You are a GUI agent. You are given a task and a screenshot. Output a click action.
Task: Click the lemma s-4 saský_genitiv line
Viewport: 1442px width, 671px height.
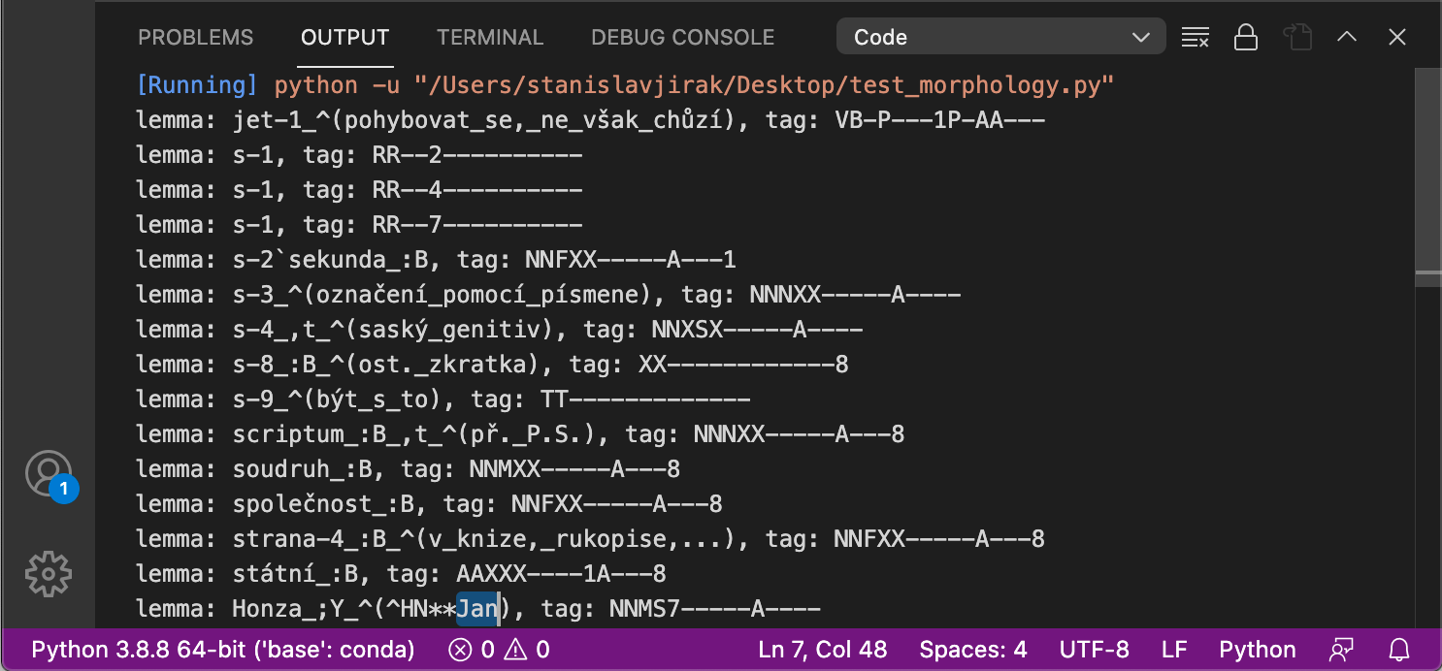tap(499, 330)
